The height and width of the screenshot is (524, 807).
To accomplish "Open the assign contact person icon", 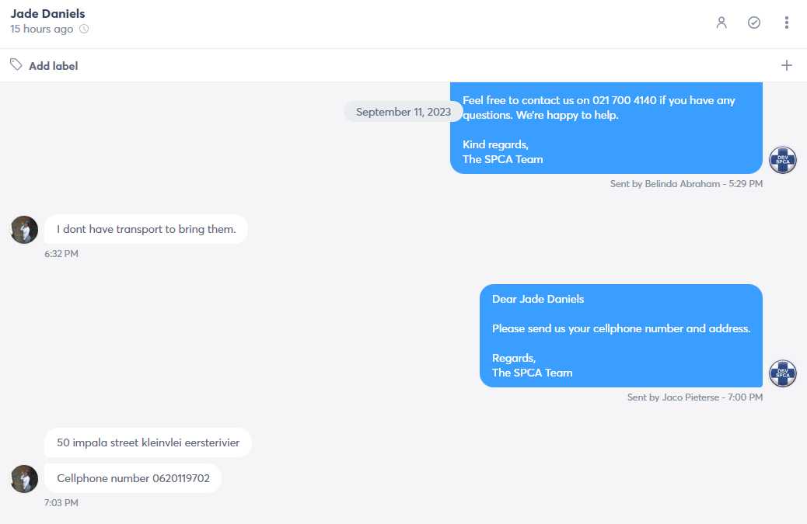I will point(721,23).
